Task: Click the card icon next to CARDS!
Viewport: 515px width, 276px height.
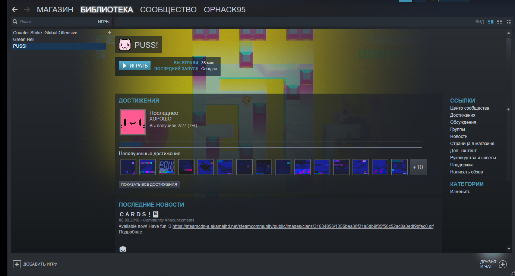Action: click(x=156, y=214)
